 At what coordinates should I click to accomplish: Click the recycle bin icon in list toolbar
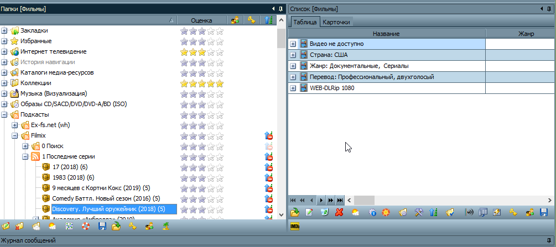(x=325, y=212)
